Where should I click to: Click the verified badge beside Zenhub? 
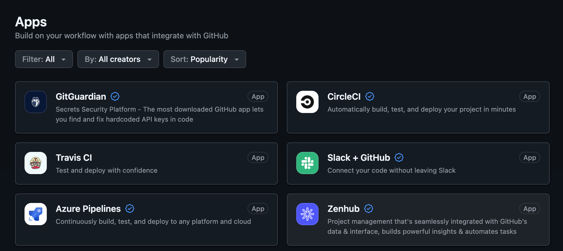tap(368, 209)
